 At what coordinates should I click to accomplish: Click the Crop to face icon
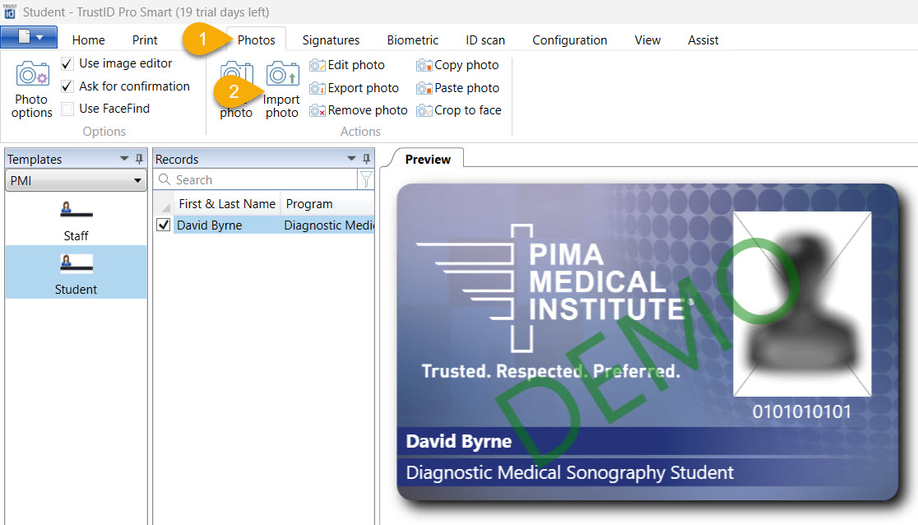tap(424, 110)
